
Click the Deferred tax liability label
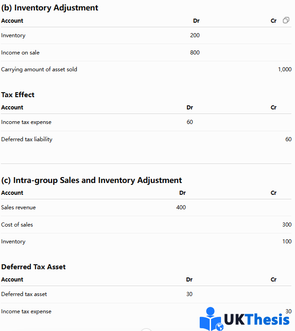tap(27, 139)
